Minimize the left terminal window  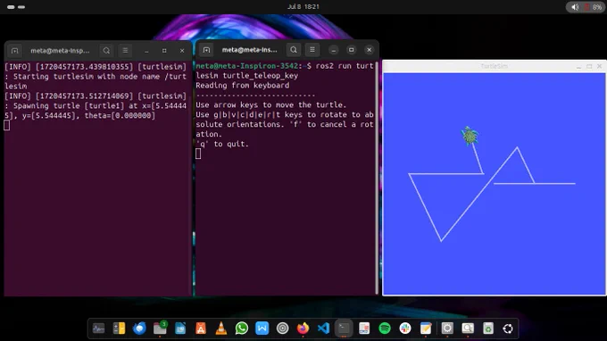(146, 51)
